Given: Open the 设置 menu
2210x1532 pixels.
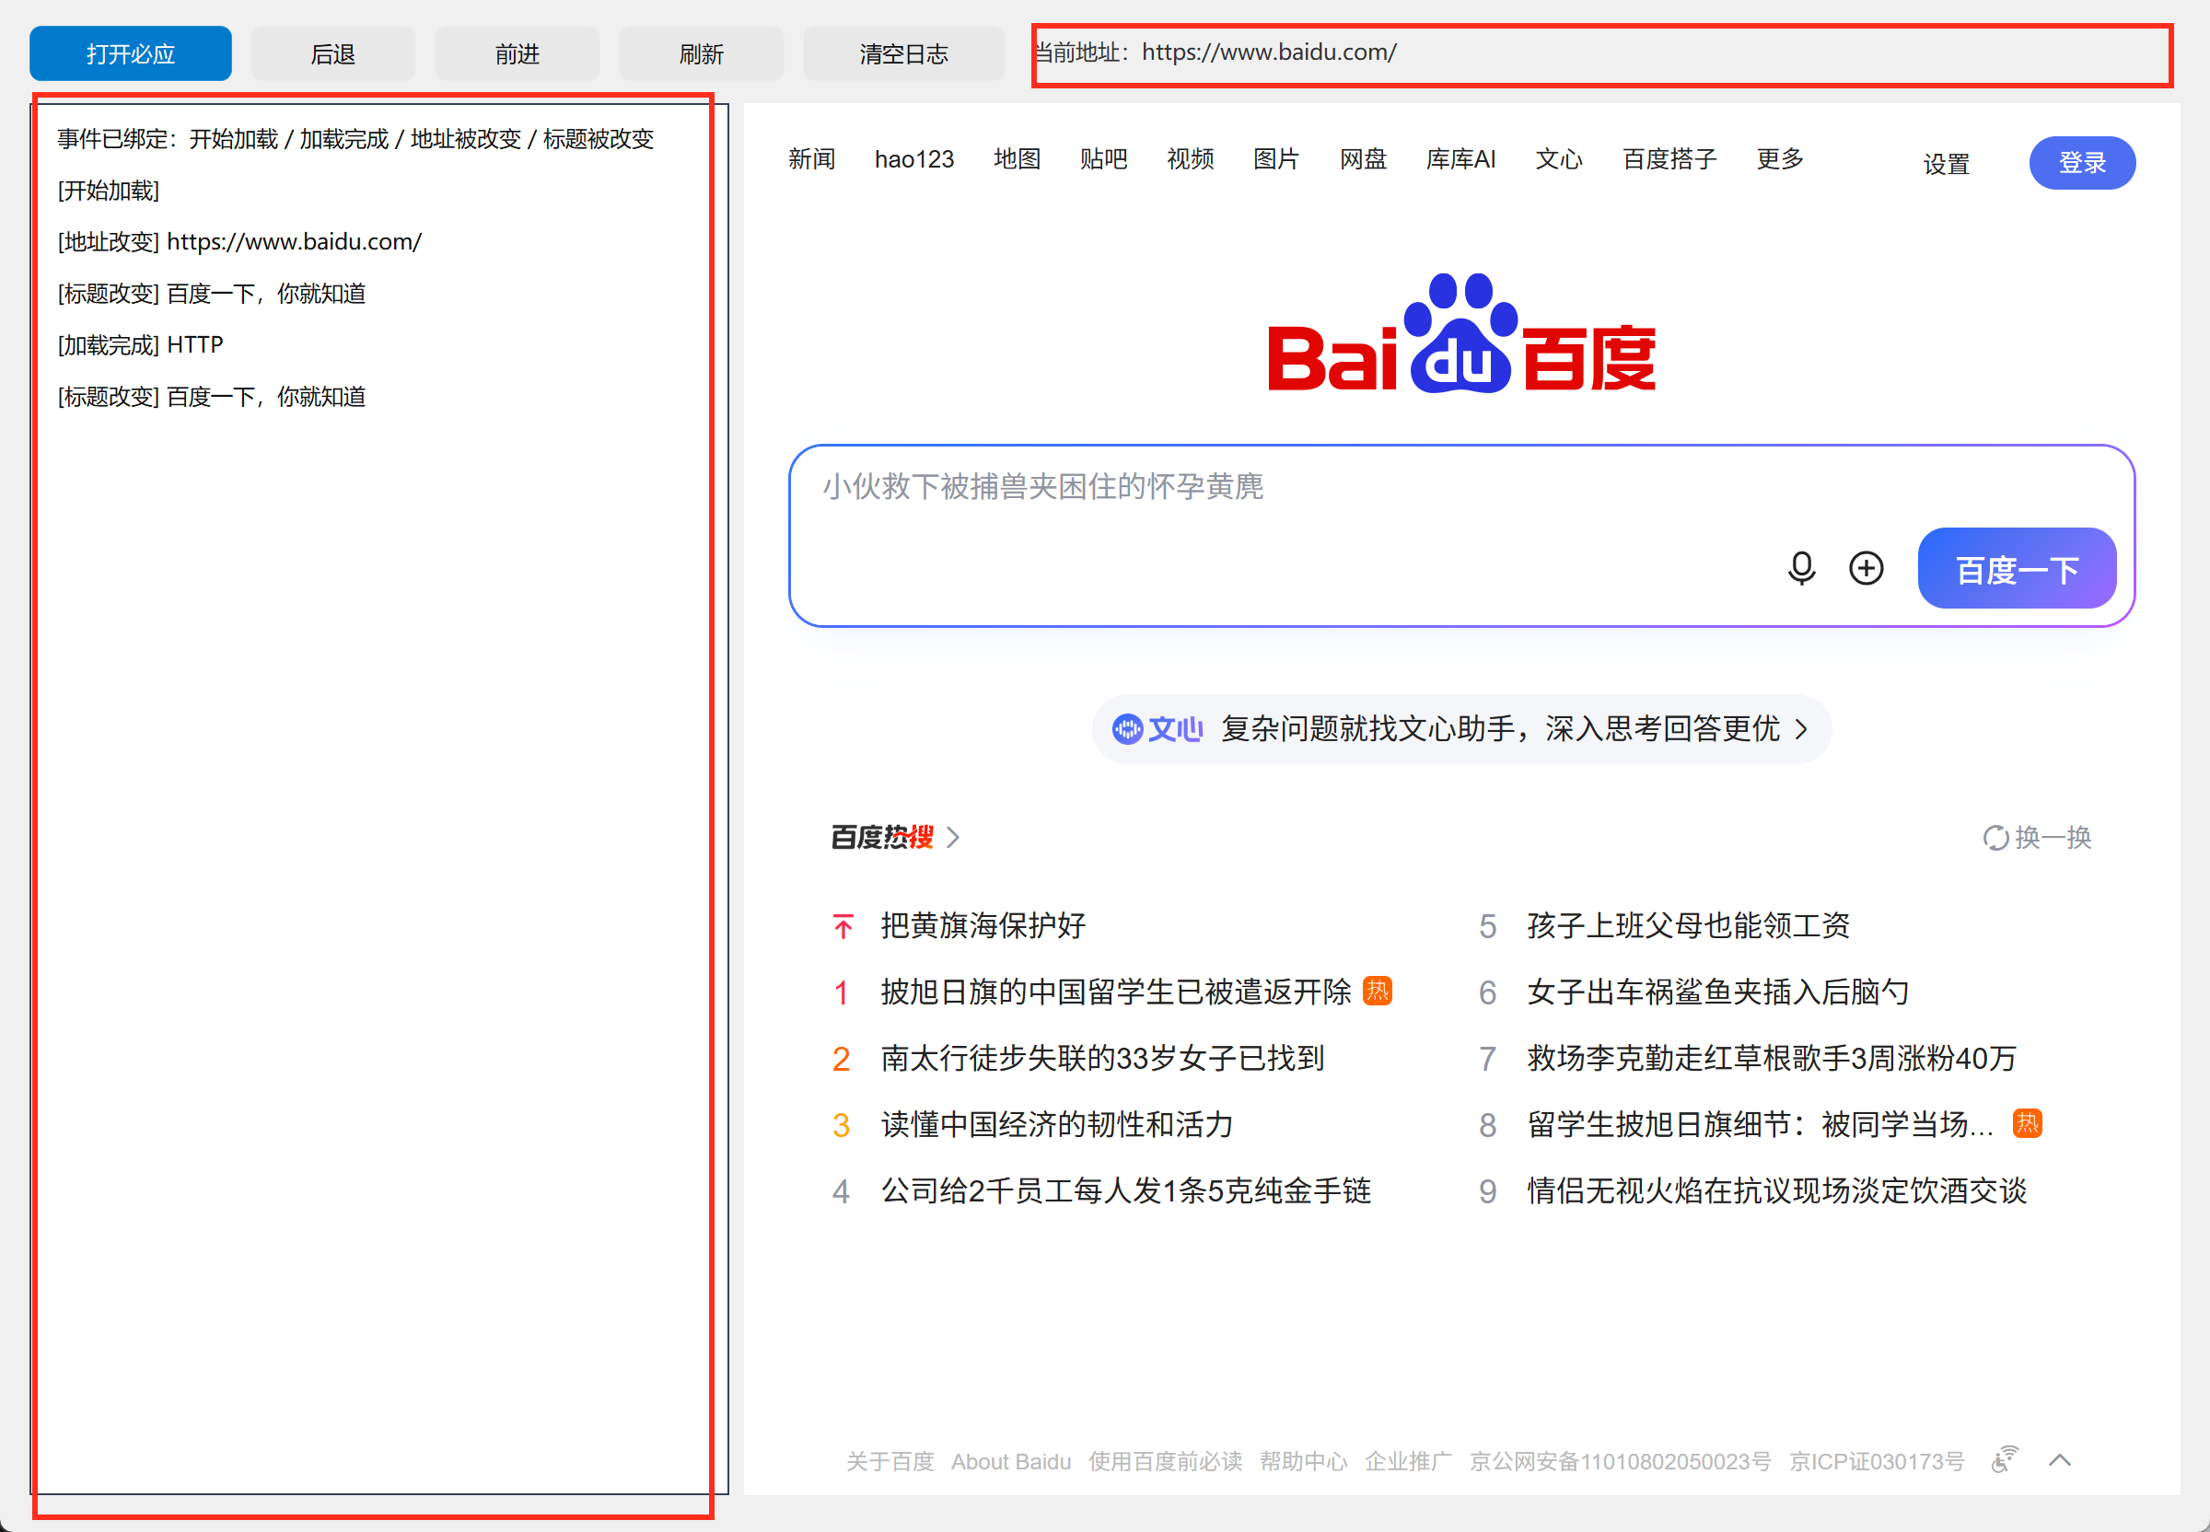Looking at the screenshot, I should 1945,164.
